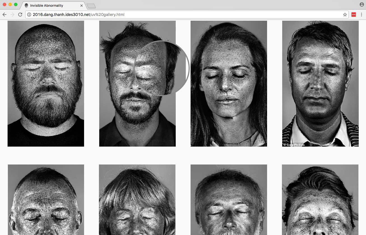The width and height of the screenshot is (366, 235).
Task: Close the Invisible Abnormality tab
Action: [x=82, y=6]
